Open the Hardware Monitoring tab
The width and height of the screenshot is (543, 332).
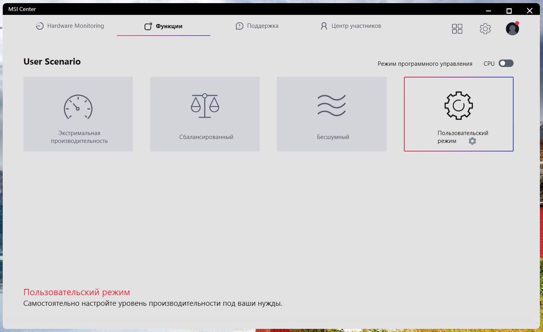[x=70, y=26]
